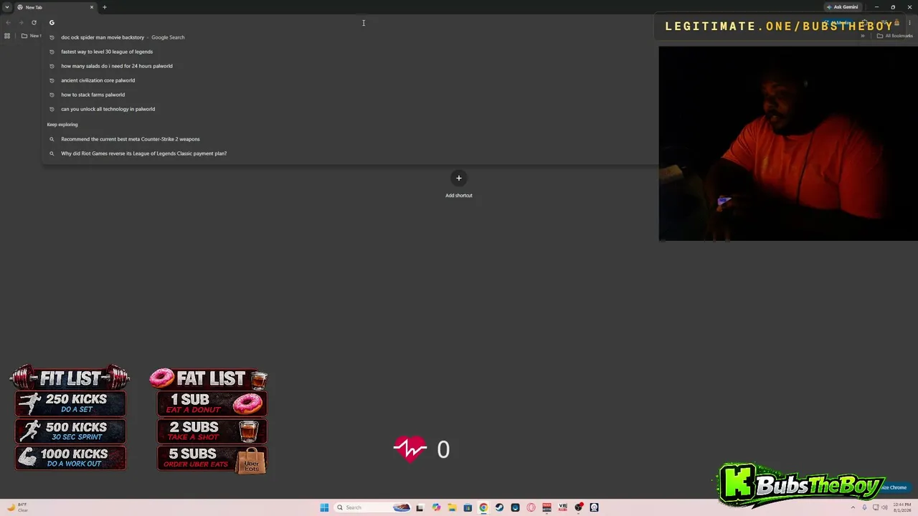Open the rightmost white-square taskbar app
Screen dimensions: 918x516
(594, 507)
